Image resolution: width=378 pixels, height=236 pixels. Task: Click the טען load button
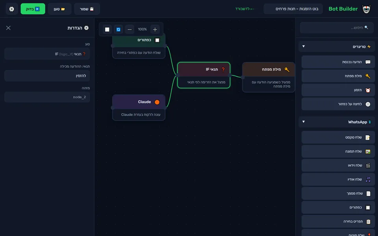[x=59, y=9]
